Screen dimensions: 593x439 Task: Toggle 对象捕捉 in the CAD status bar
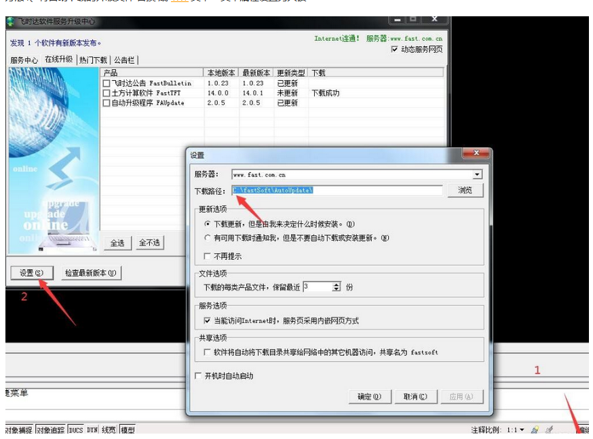(x=19, y=430)
